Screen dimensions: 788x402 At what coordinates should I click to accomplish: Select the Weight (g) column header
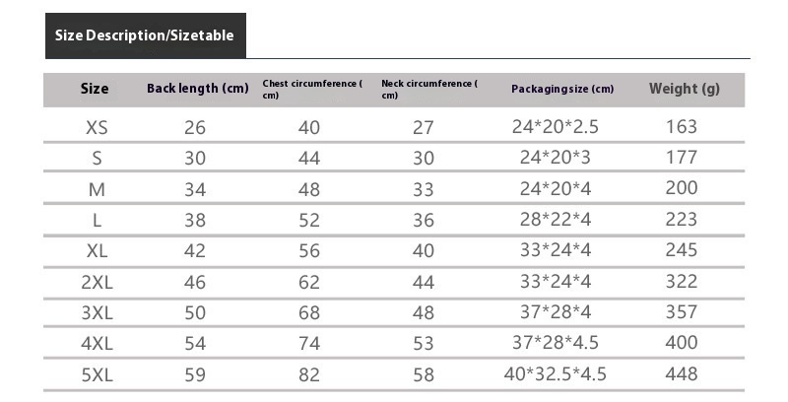[684, 89]
